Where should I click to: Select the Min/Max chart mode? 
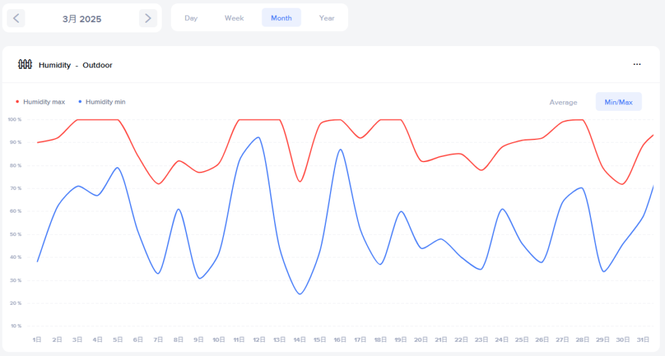click(x=618, y=102)
